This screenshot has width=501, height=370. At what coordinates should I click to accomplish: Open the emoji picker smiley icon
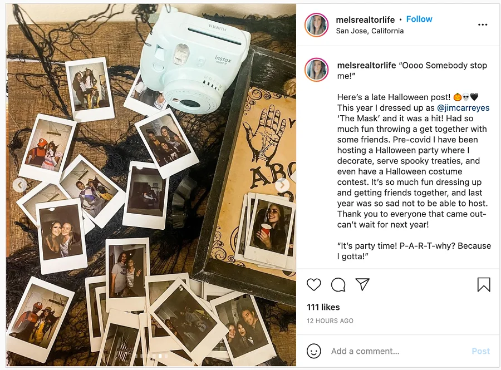point(314,351)
